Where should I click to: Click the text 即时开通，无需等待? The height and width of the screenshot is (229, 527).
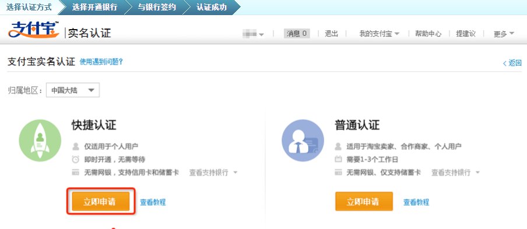(115, 159)
